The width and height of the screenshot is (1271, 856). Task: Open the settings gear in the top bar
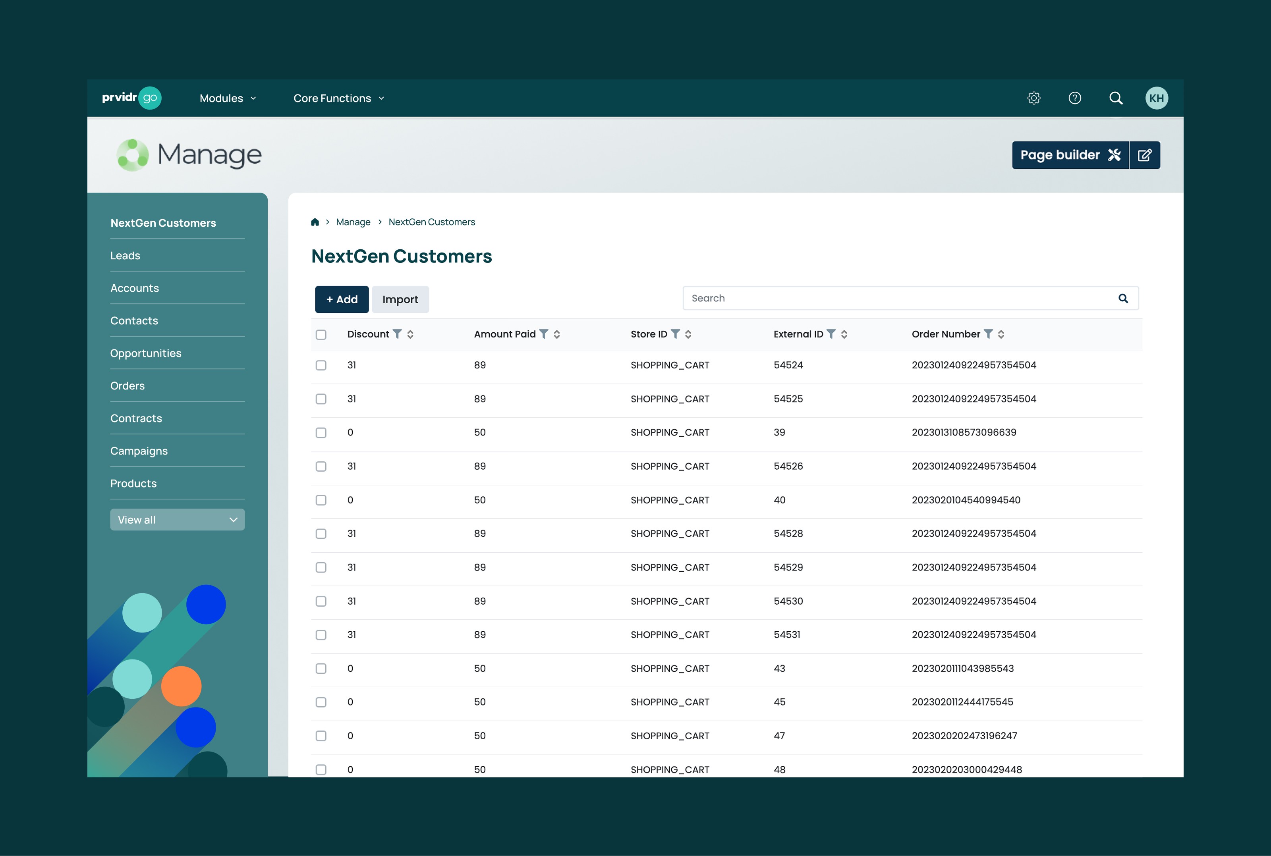(1033, 98)
